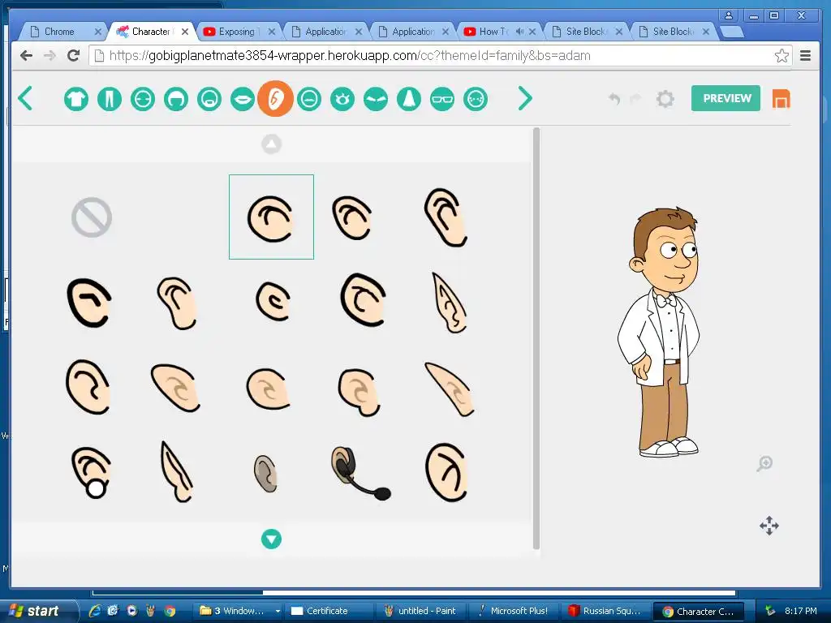Pick the tall ear in top-right corner
Screen dimensions: 831x623
point(446,217)
